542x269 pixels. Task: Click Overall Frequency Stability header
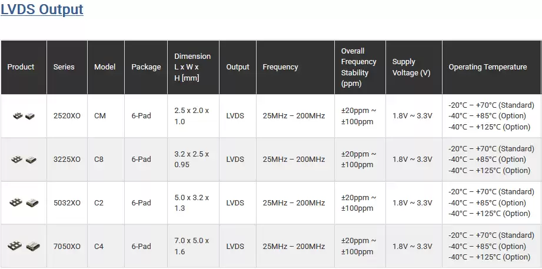click(x=360, y=67)
